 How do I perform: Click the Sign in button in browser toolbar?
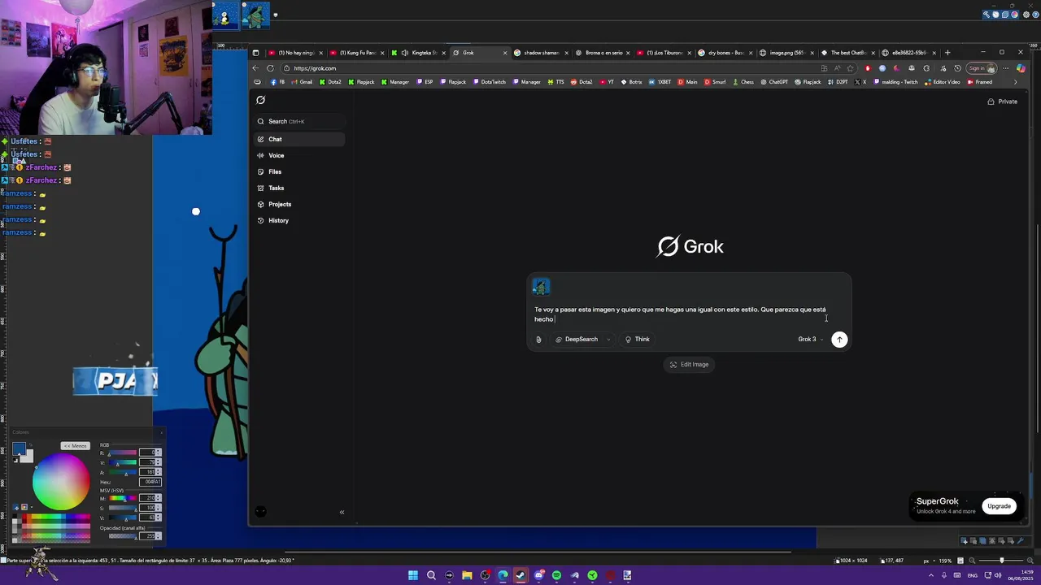coord(982,68)
